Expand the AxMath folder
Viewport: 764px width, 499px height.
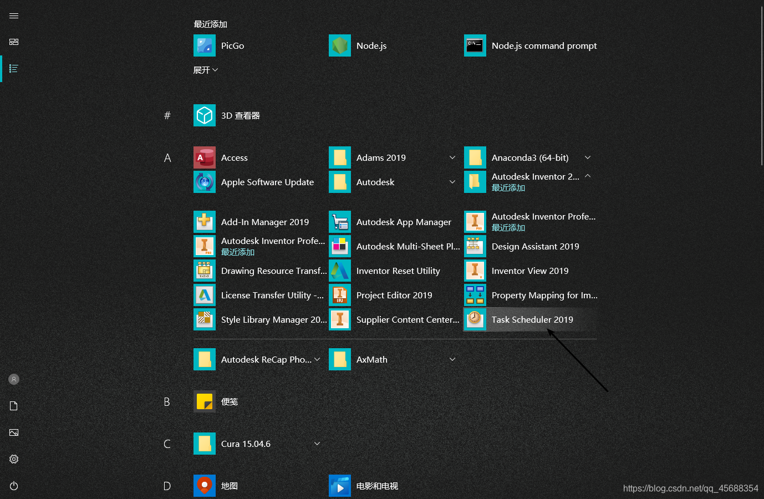(x=452, y=359)
